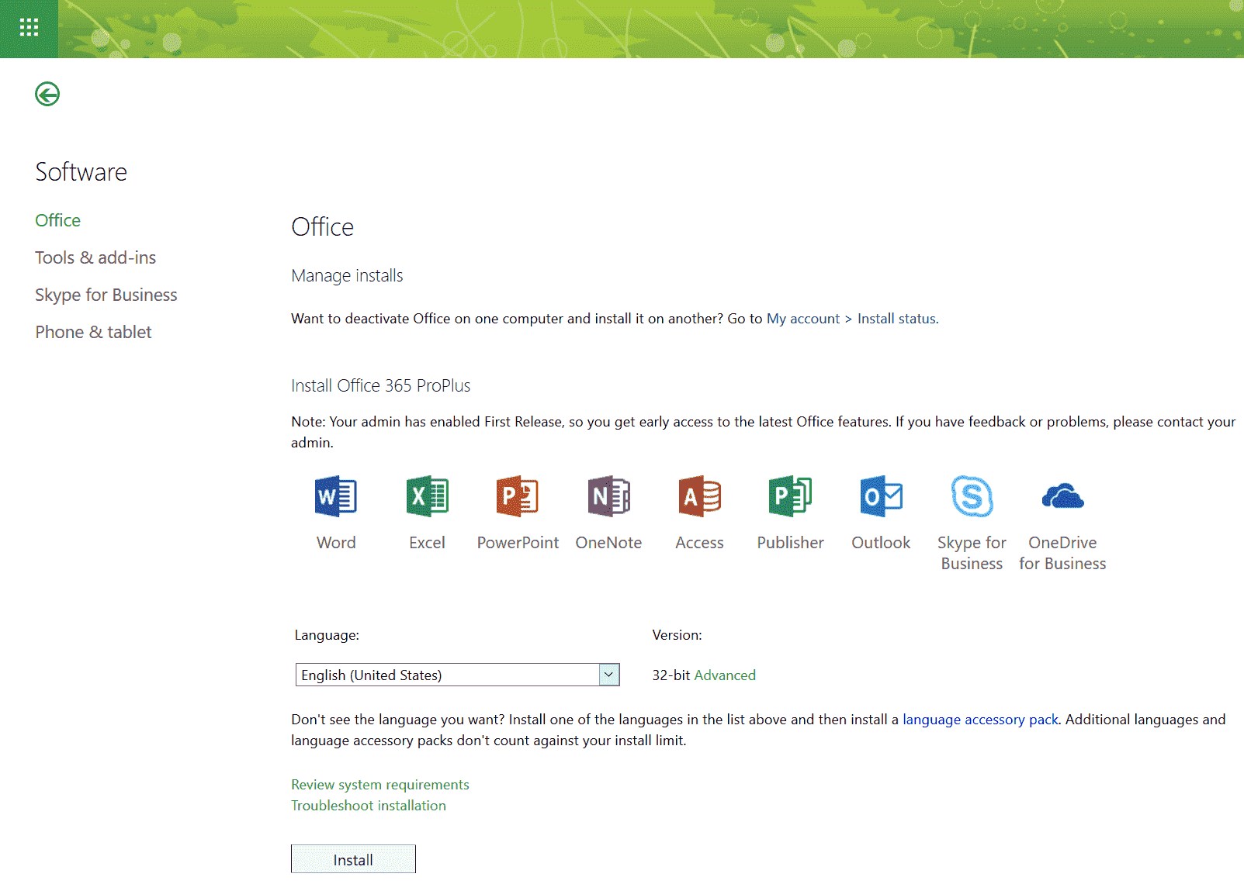Click the Manage installs heading
Image resolution: width=1244 pixels, height=884 pixels.
point(347,276)
